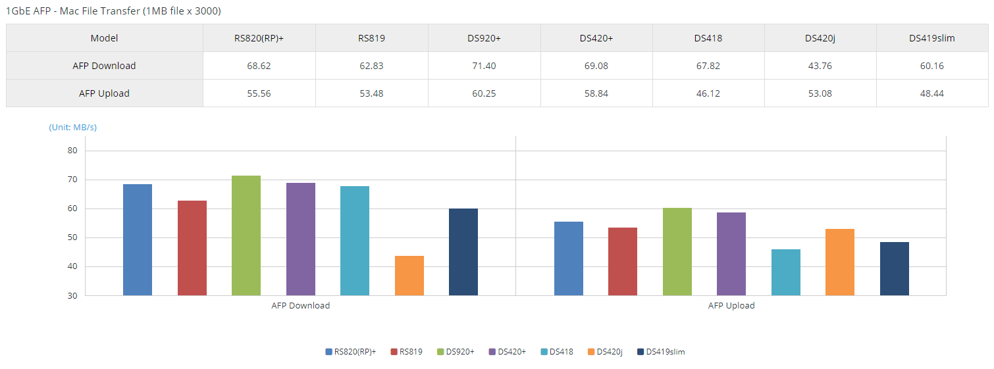994x369 pixels.
Task: Click the DS420+ AFP Upload bar
Action: (731, 254)
